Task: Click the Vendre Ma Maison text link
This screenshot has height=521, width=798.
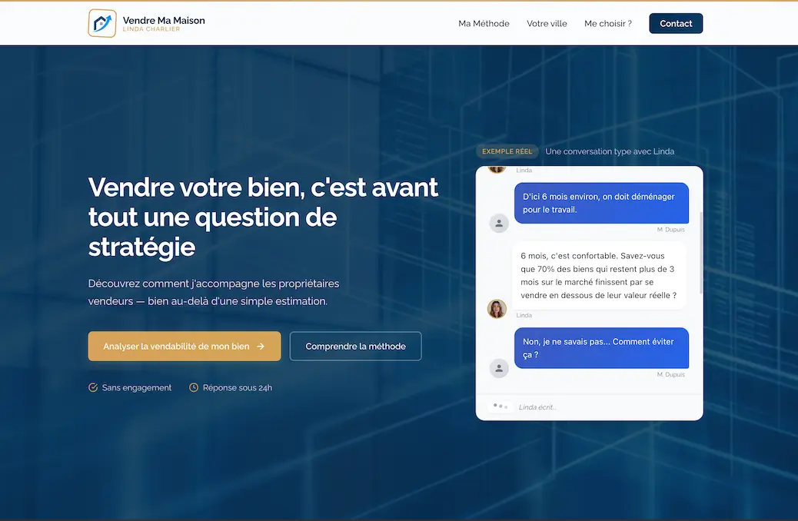Action: tap(162, 21)
